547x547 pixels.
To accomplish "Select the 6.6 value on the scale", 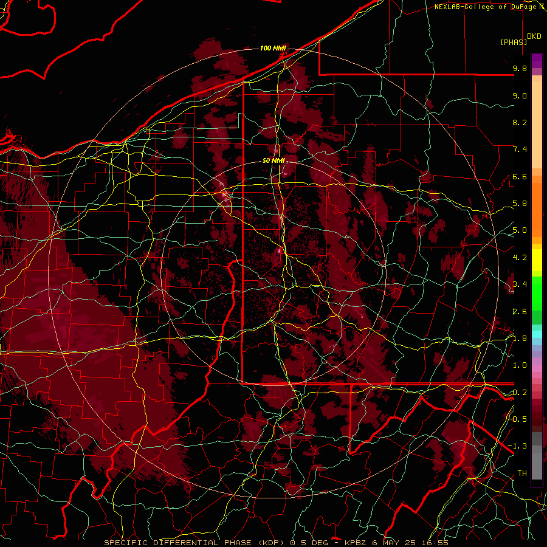I will click(x=520, y=176).
